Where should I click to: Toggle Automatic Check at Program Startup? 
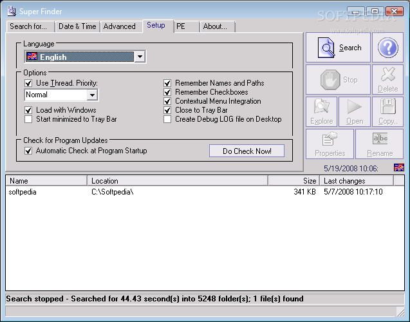coord(28,151)
